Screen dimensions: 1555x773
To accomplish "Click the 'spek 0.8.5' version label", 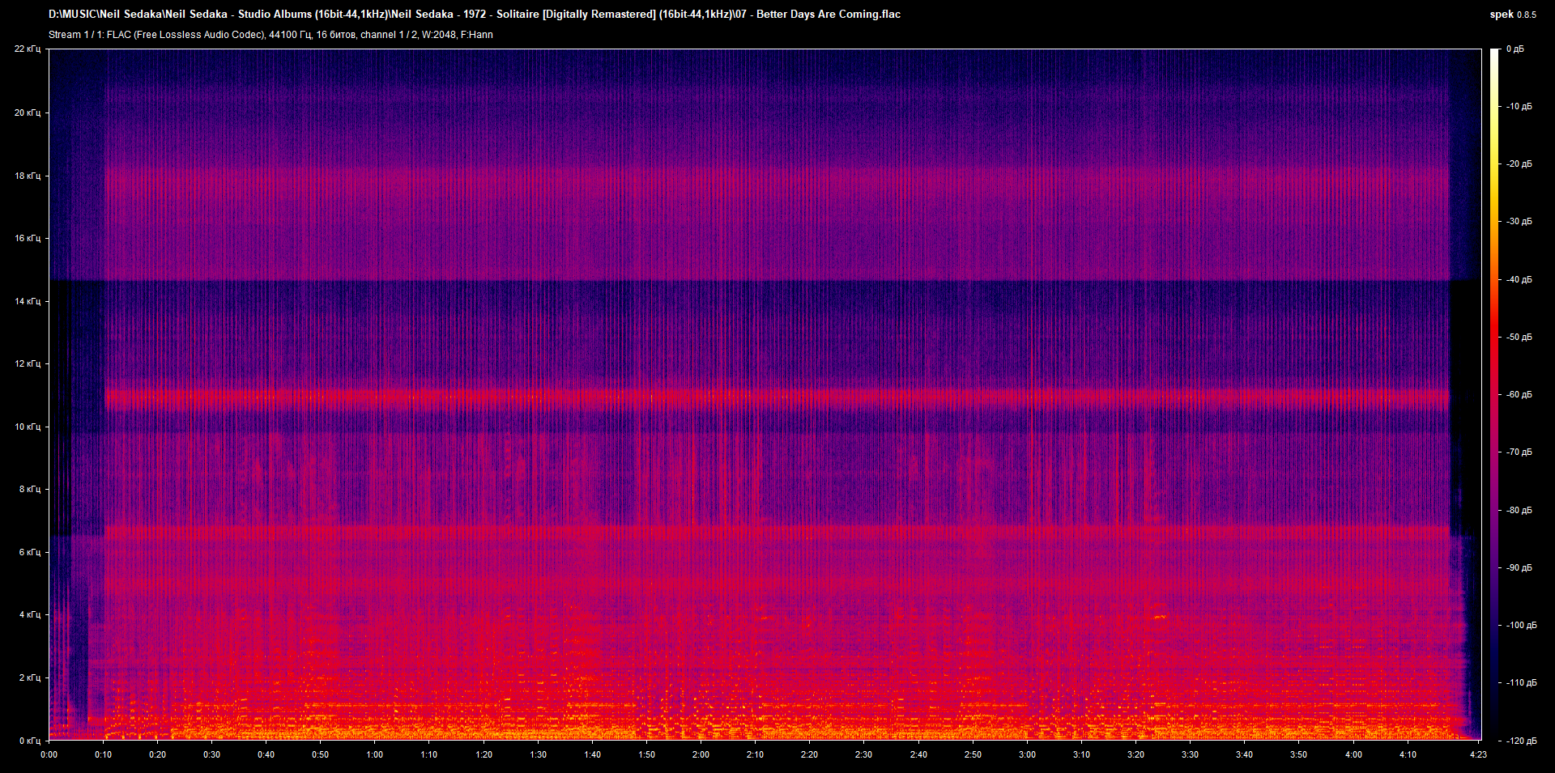I will pyautogui.click(x=1513, y=15).
